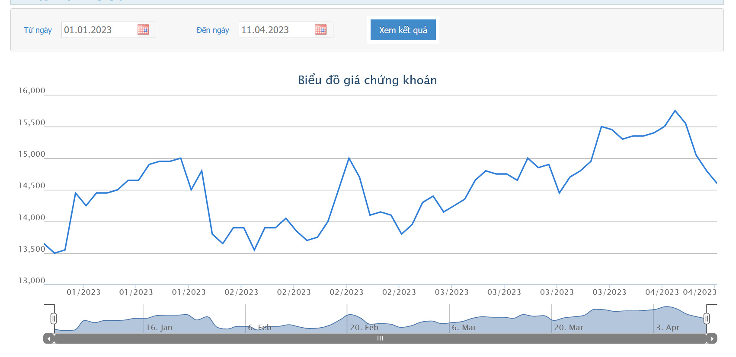Click the 16,000 y-axis label

pos(32,91)
